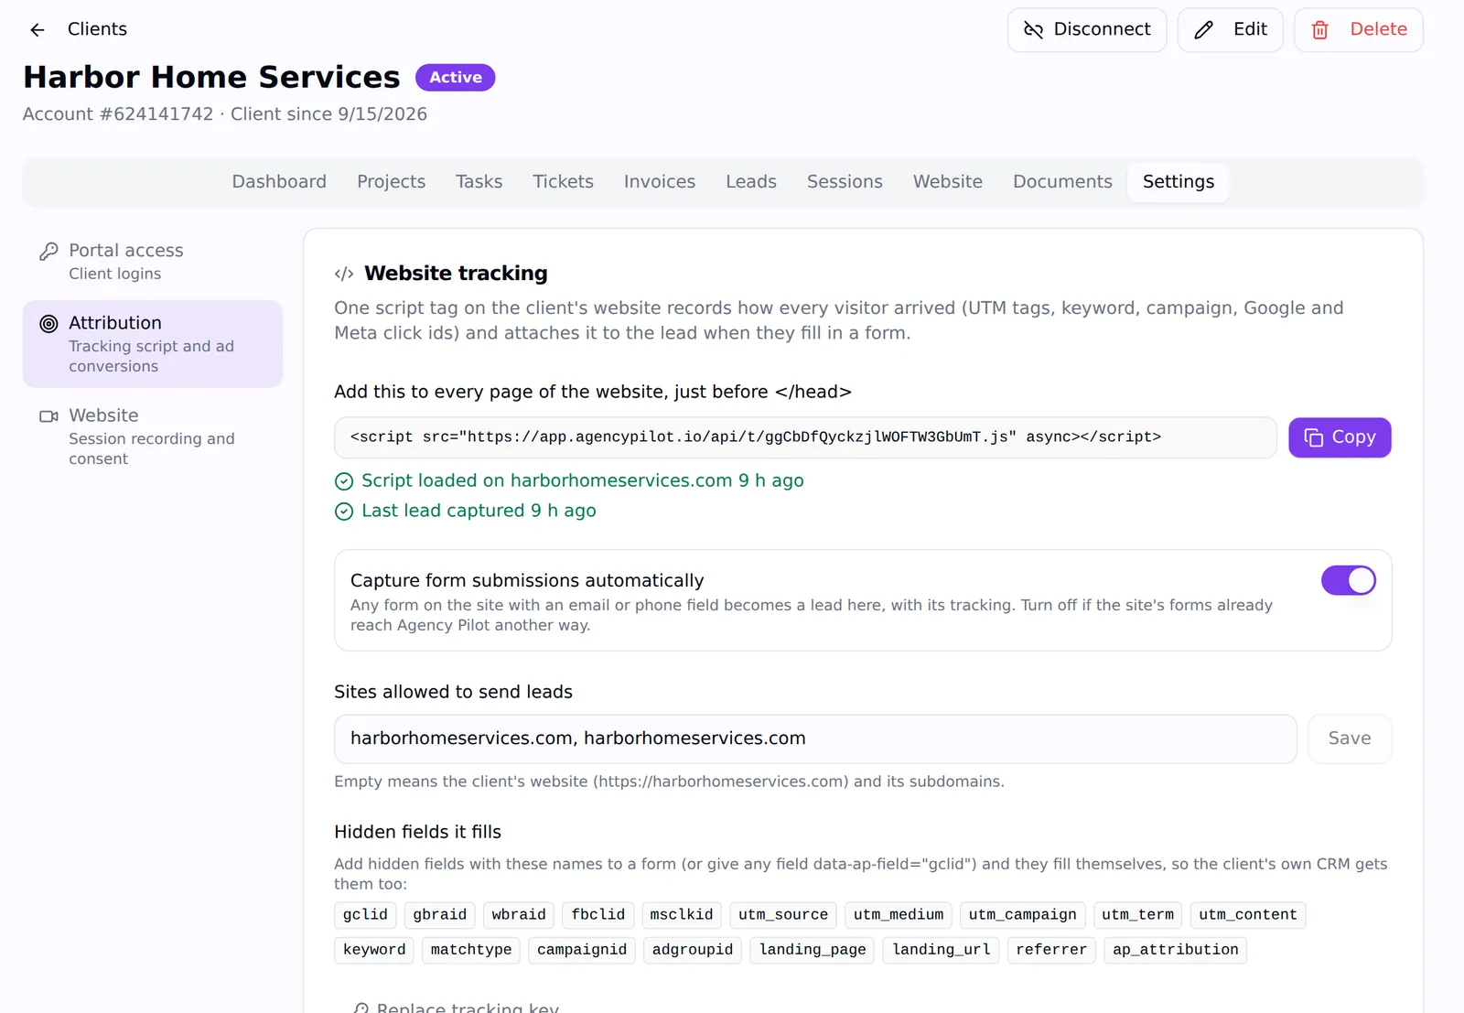Click the gbraid field tag
Viewport: 1464px width, 1013px height.
click(439, 915)
